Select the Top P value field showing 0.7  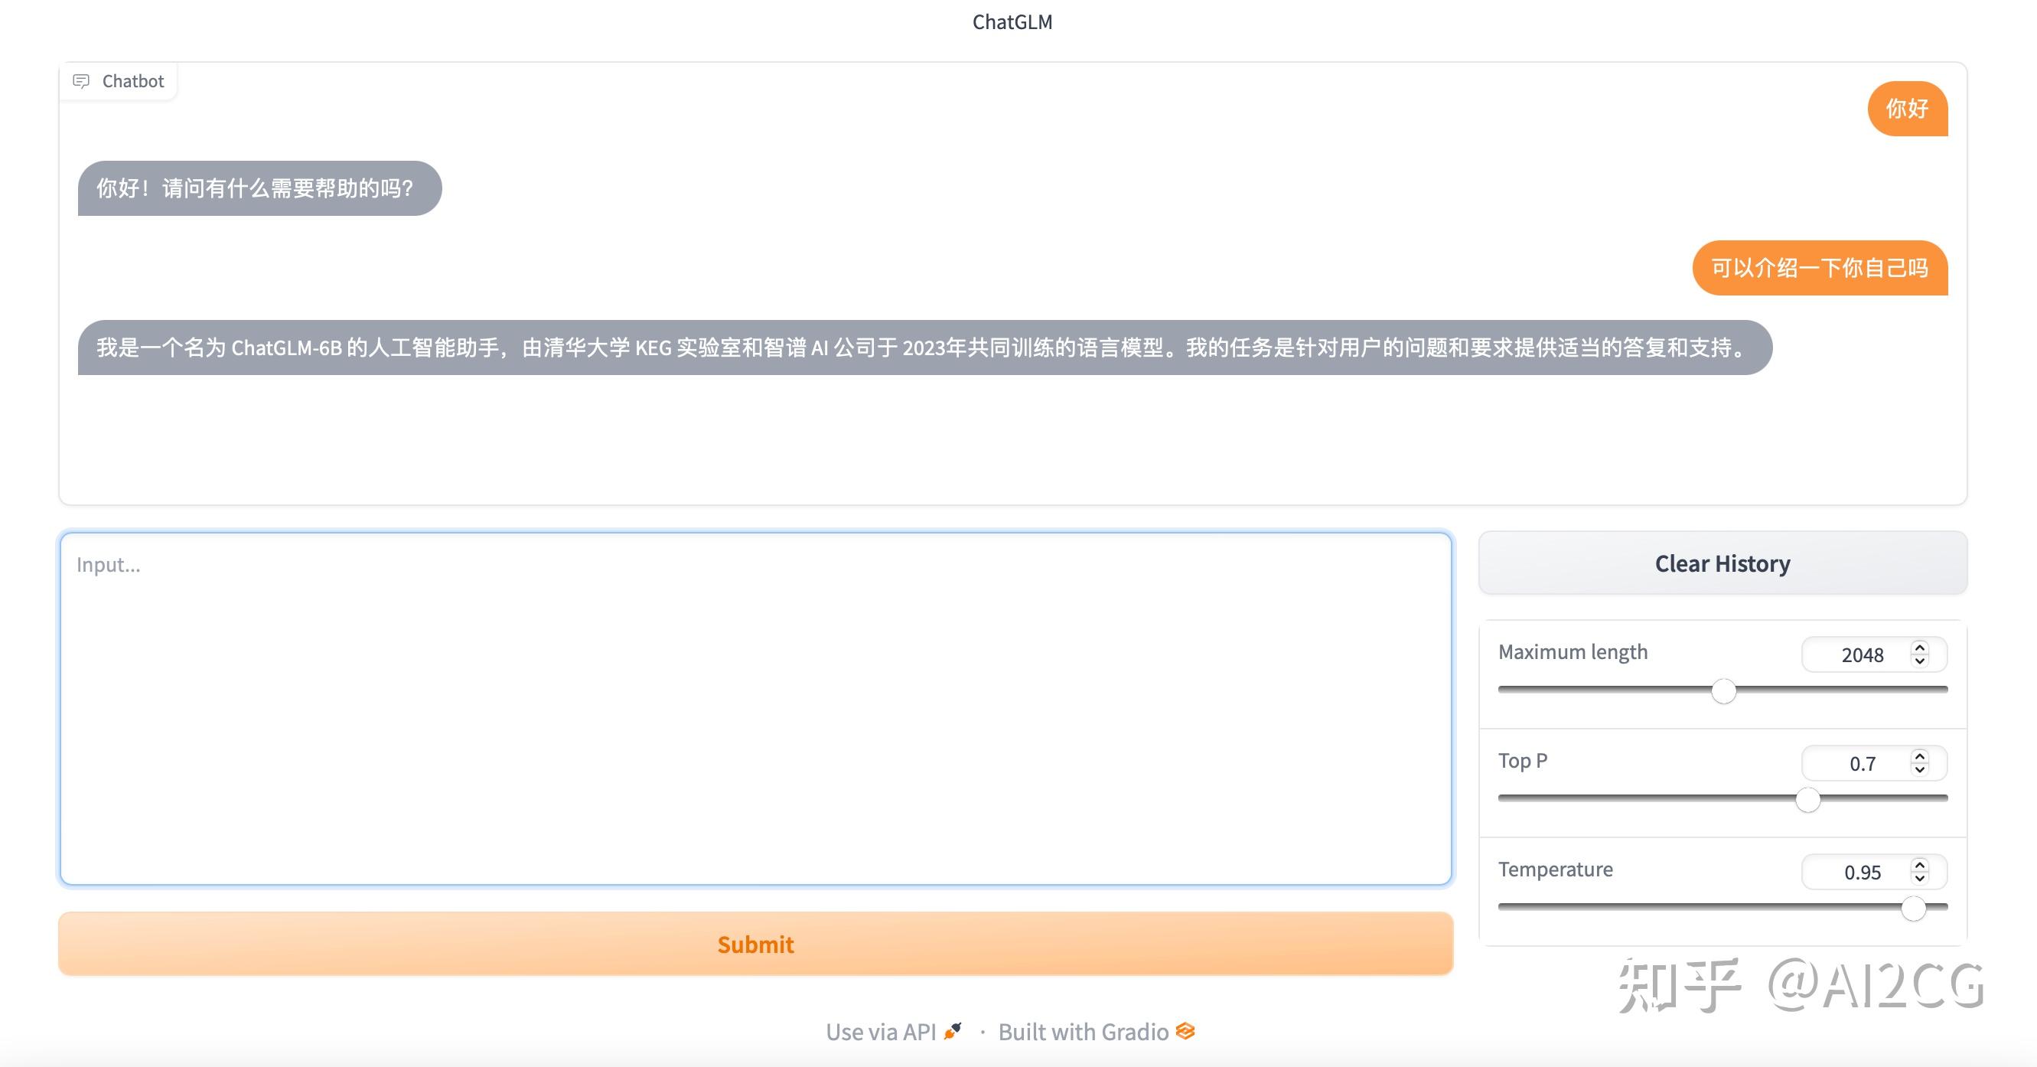click(x=1863, y=762)
